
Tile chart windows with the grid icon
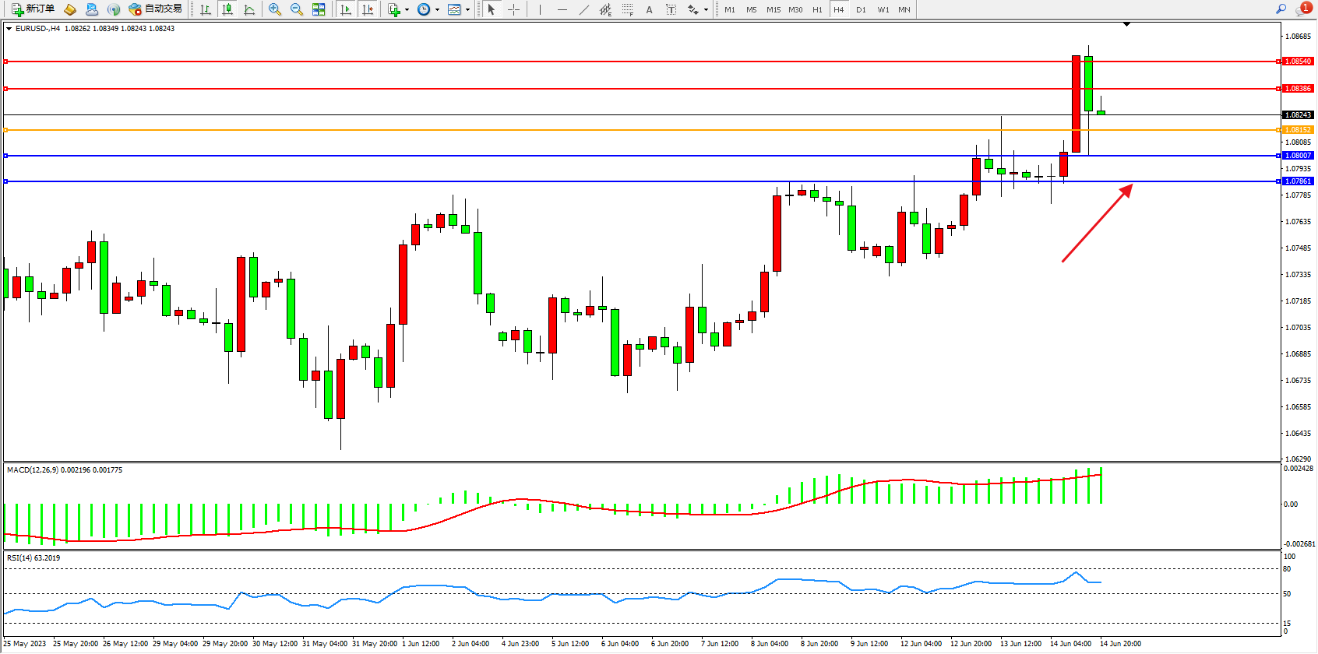point(319,9)
